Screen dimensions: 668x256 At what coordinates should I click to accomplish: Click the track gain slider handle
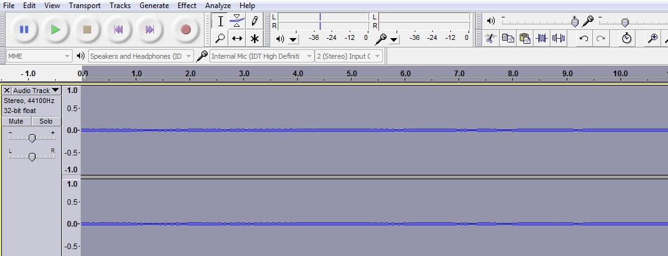(x=32, y=138)
